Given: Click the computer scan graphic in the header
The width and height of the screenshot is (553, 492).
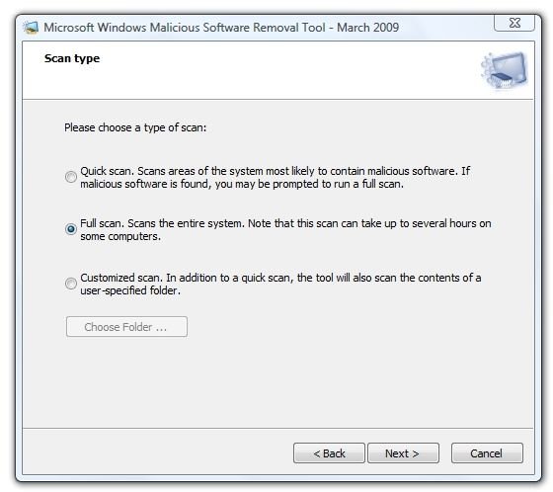Looking at the screenshot, I should click(505, 70).
